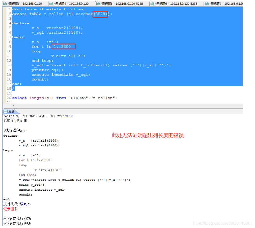Viewport: 255px width, 228px height.
Task: Click line 1 'drop table if exists t_collen'
Action: coord(49,9)
